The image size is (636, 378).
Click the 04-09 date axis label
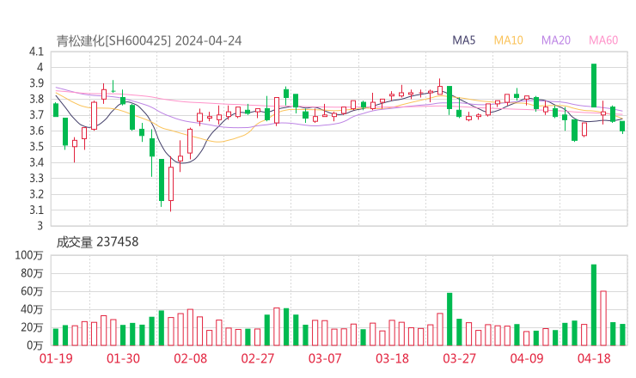[527, 358]
